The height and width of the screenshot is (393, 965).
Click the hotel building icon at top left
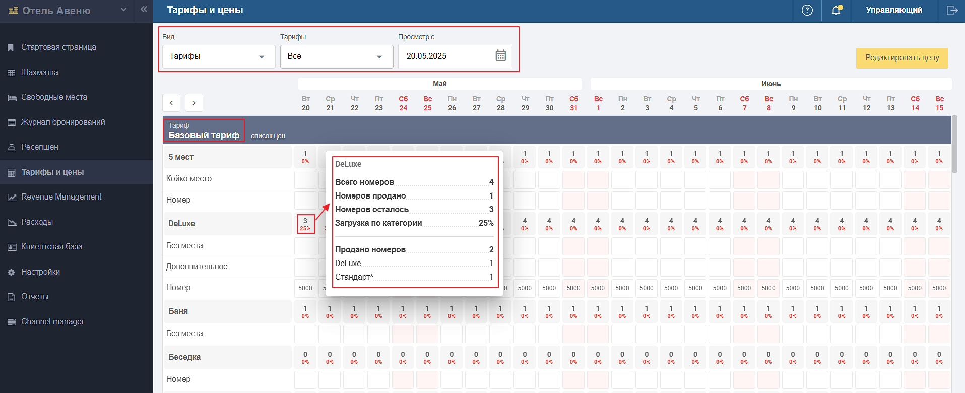point(13,10)
